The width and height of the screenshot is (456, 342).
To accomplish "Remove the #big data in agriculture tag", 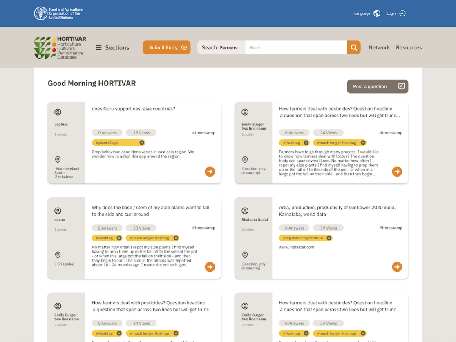I will [329, 238].
